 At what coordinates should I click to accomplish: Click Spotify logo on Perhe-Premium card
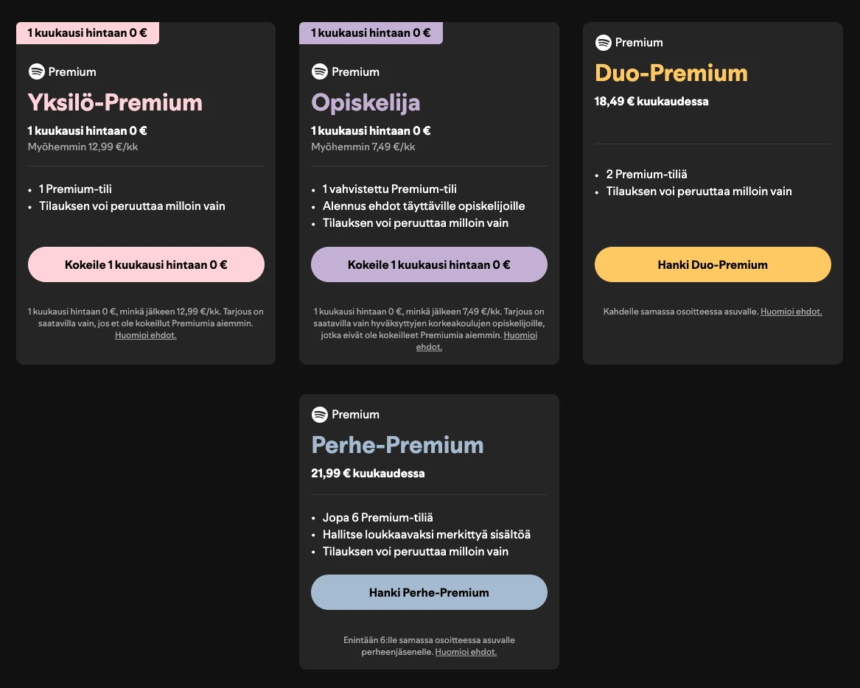click(320, 414)
